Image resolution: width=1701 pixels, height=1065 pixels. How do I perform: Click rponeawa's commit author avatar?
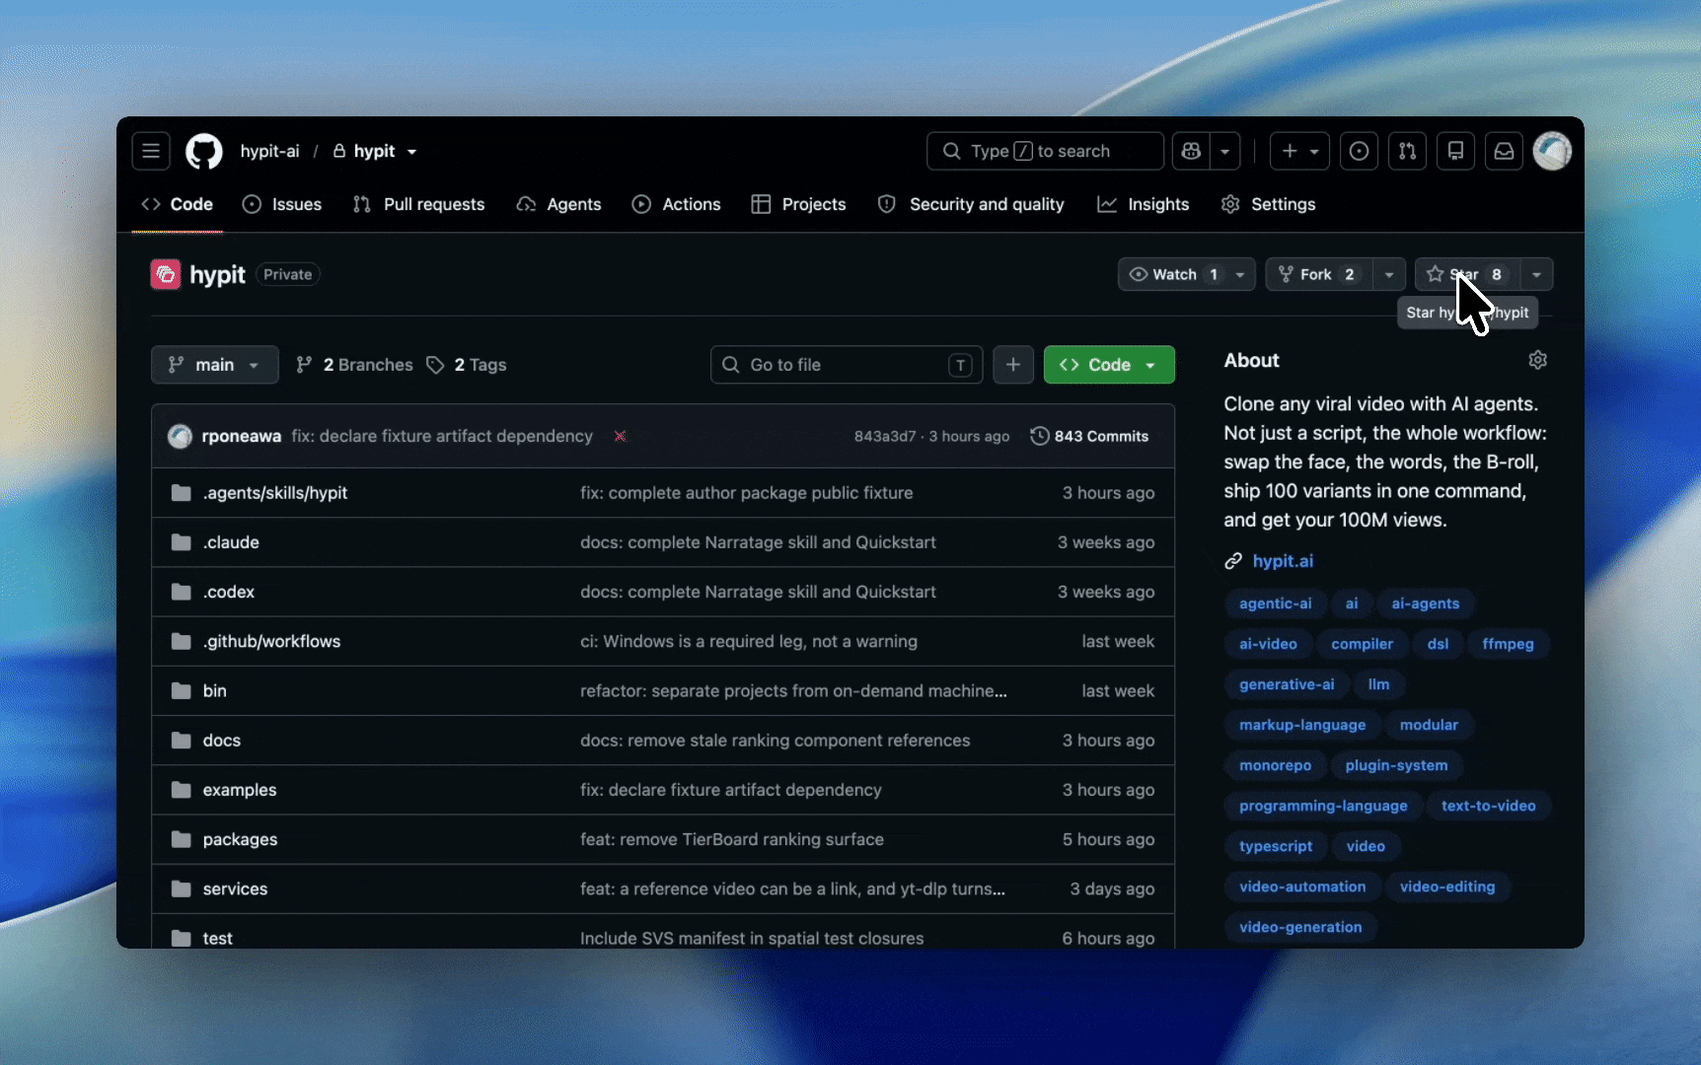click(180, 436)
